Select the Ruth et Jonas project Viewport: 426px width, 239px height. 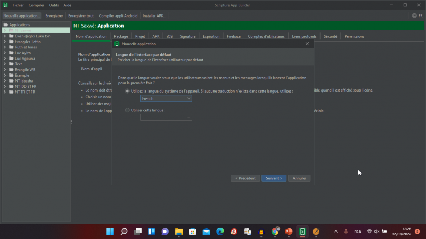pos(25,47)
